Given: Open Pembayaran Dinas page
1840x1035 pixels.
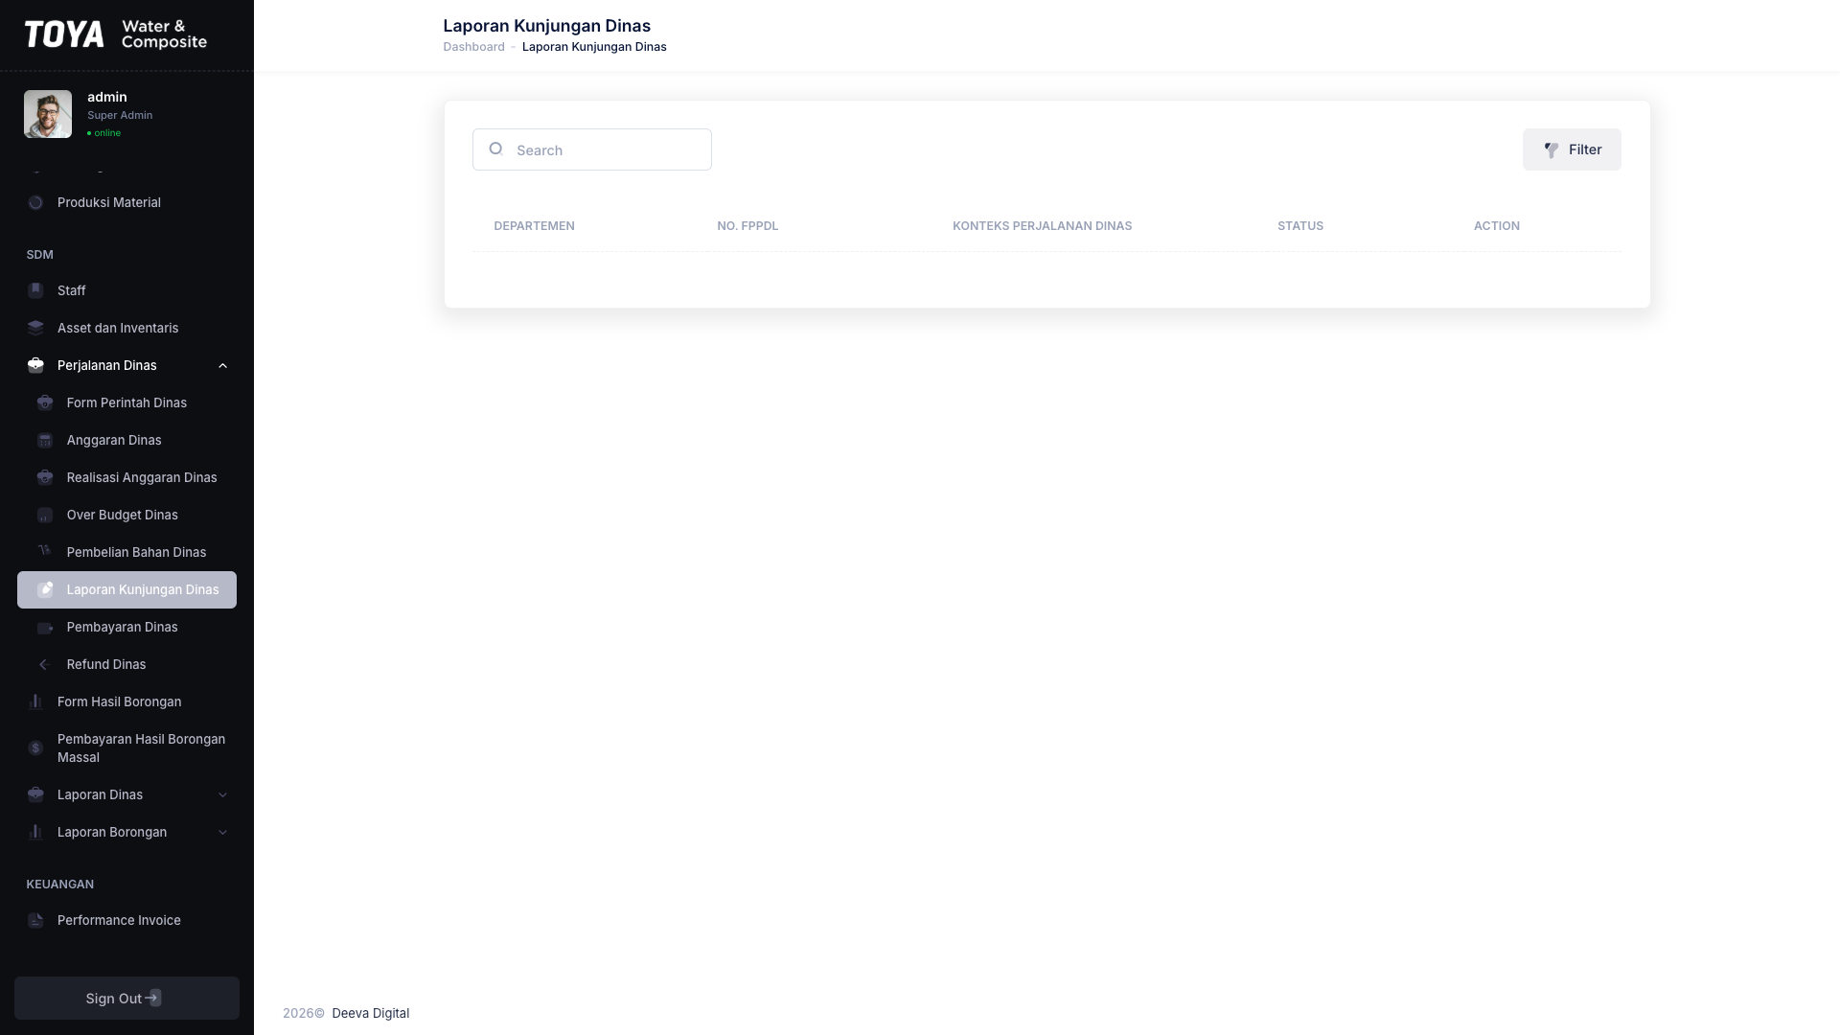Looking at the screenshot, I should pyautogui.click(x=126, y=627).
